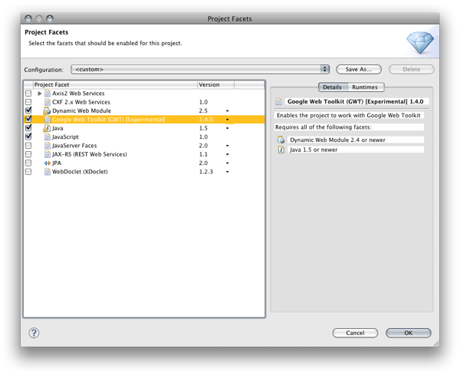The image size is (460, 375).
Task: Check the CXF 2.x Web Services facet
Action: tap(28, 102)
